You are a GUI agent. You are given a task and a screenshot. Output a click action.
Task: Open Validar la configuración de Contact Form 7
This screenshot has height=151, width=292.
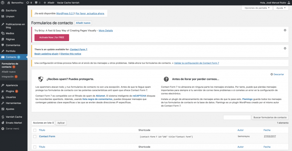click(x=196, y=63)
